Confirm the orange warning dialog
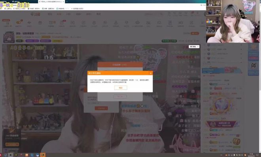Viewport: 261px width, 157px height. click(121, 88)
